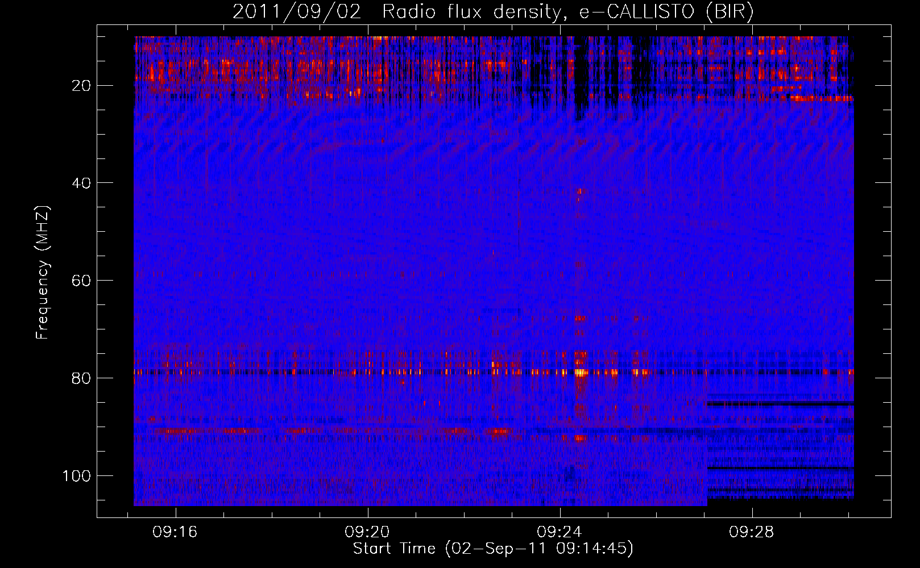Viewport: 920px width, 568px height.
Task: Click the '09:20' time tick label
Action: click(367, 532)
